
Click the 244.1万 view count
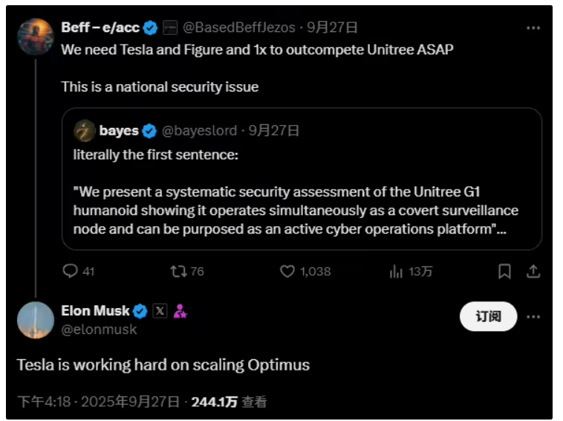[214, 402]
